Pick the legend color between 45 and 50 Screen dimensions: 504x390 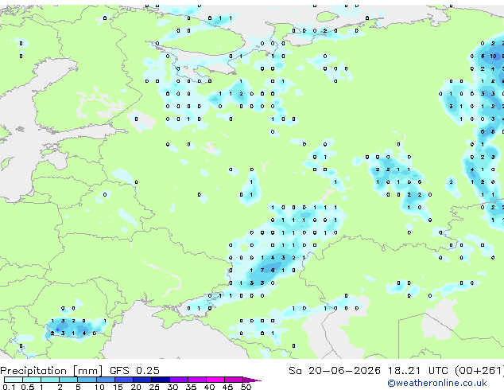pos(234,380)
